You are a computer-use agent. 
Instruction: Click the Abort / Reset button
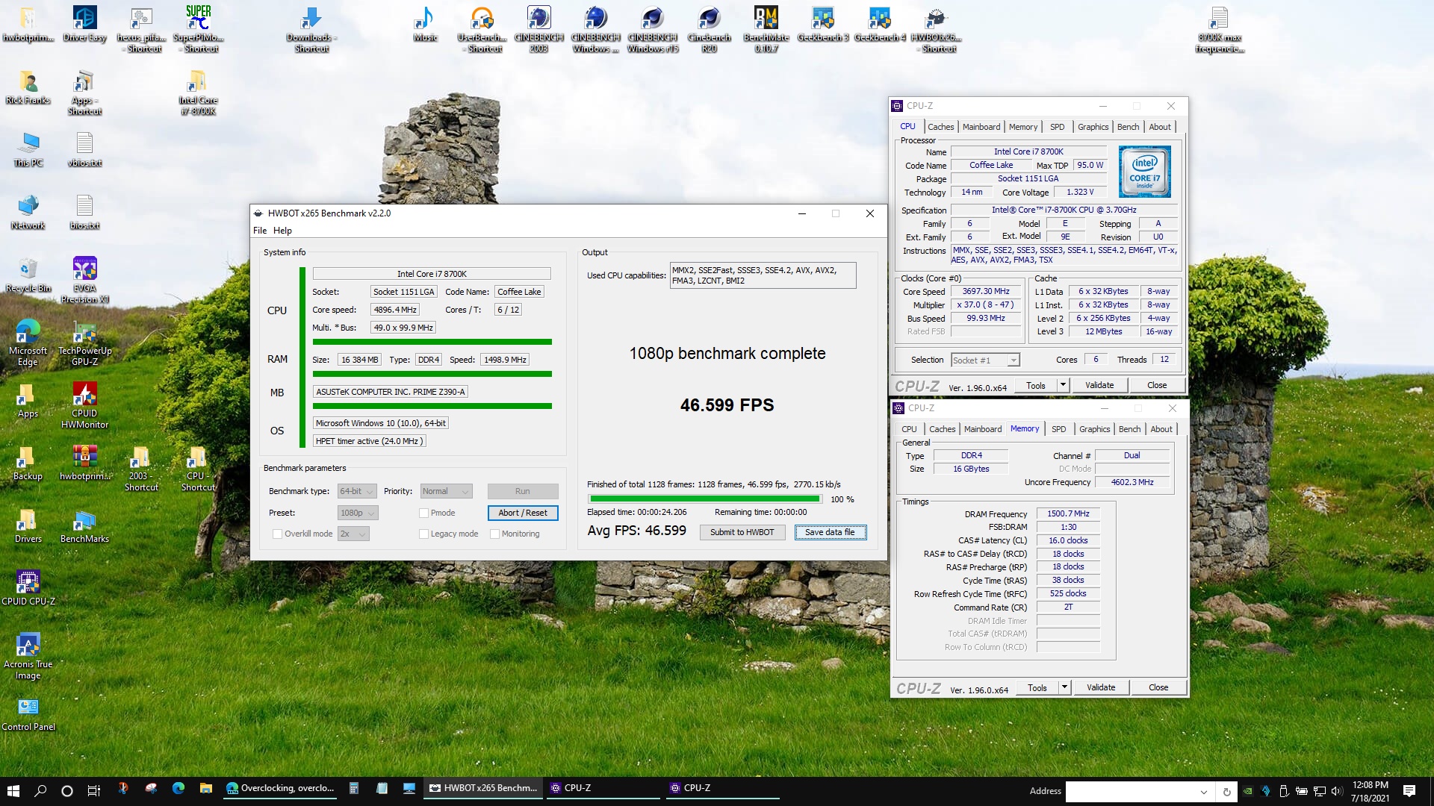pos(523,513)
